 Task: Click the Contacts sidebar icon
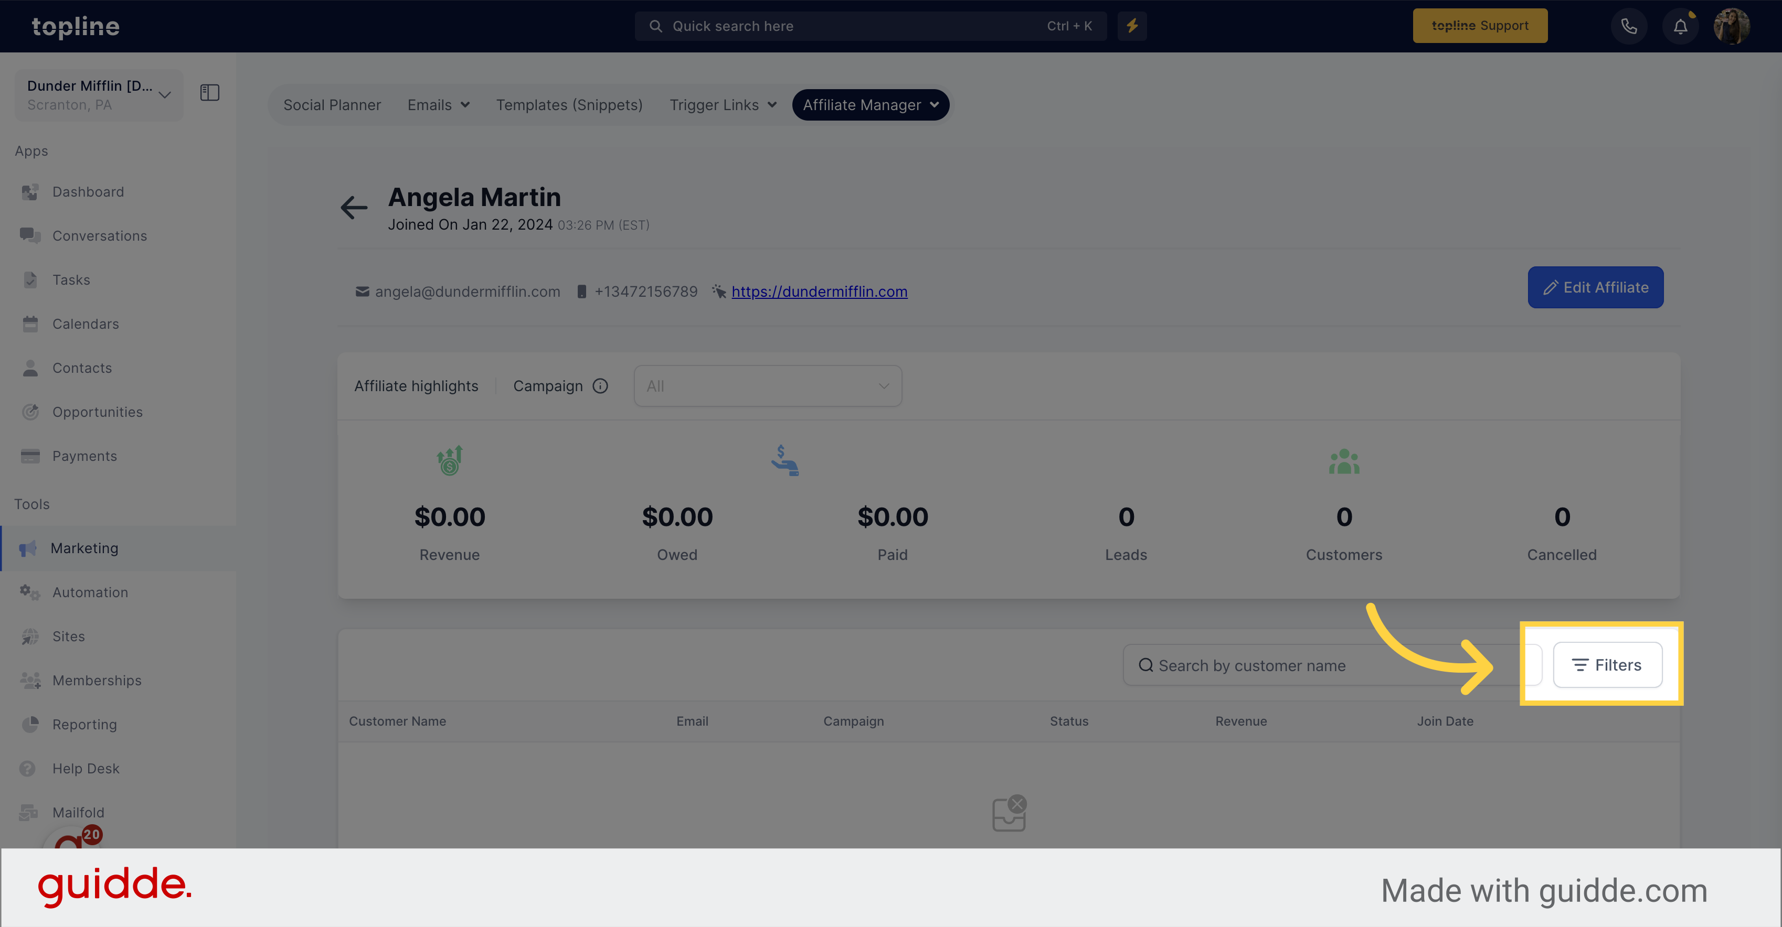coord(29,368)
